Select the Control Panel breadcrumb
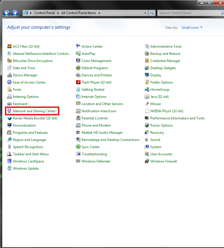This screenshot has height=248, width=224. [x=44, y=13]
